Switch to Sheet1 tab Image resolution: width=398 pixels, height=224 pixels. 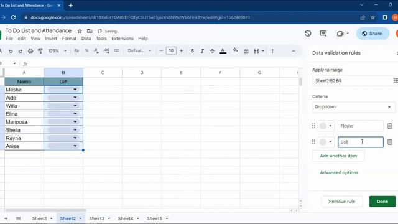[39, 218]
